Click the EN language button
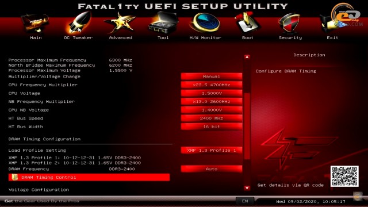This screenshot has height=207, width=368. coord(245,201)
